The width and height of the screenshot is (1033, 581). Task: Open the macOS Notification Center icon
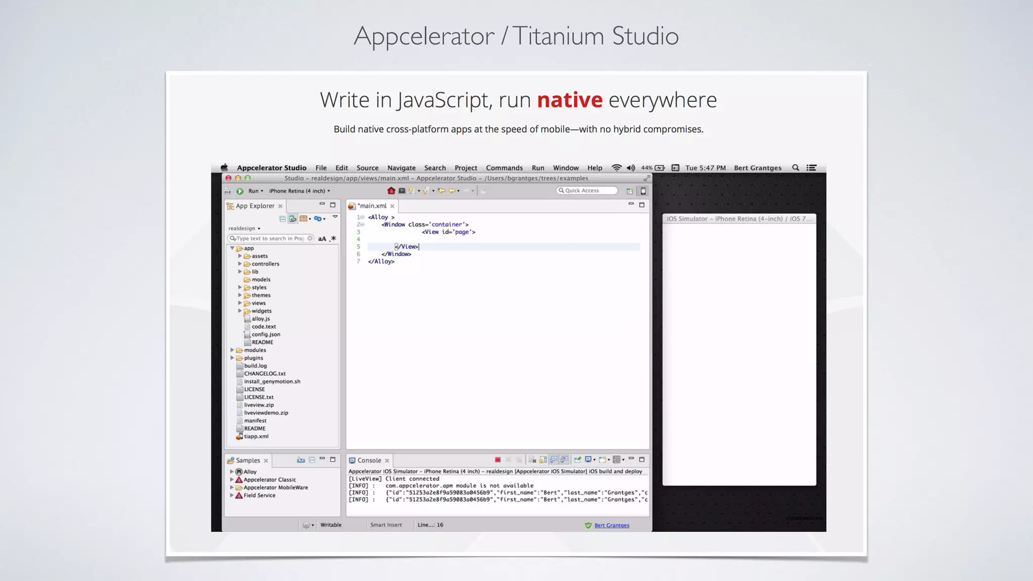point(811,167)
